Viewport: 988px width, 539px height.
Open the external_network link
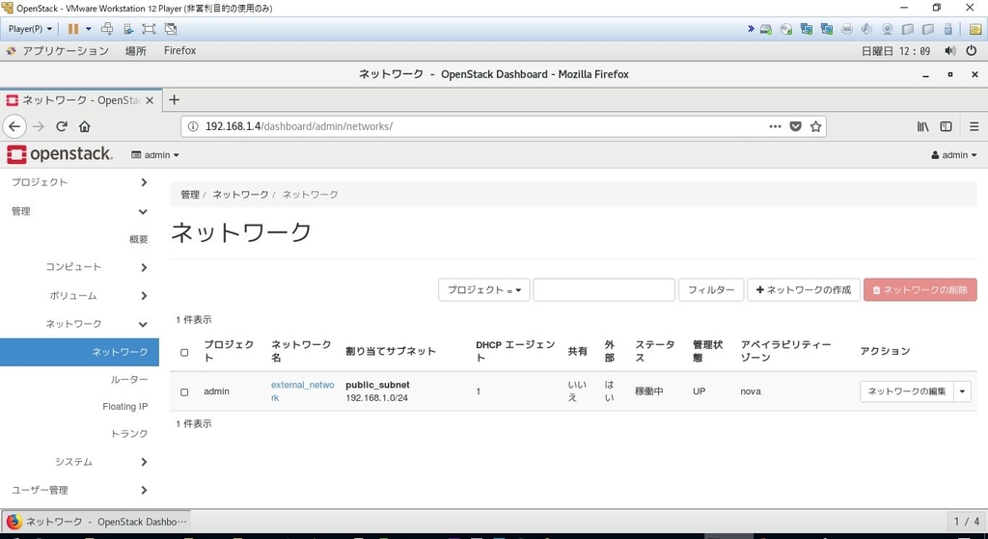[302, 391]
